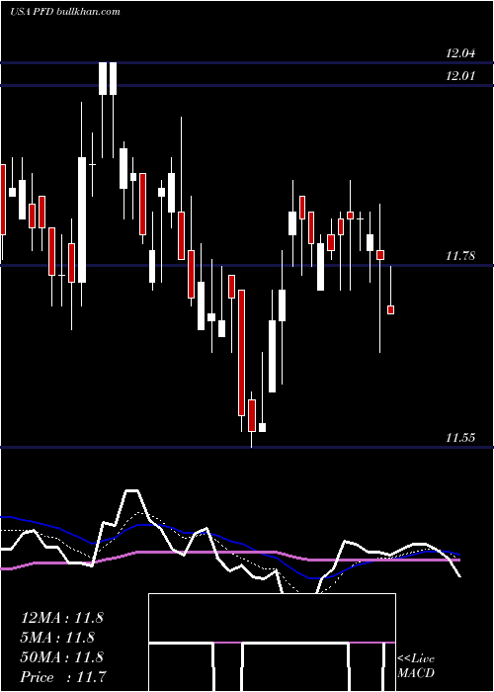
Task: Click the tall white candlestick rising to 12.01
Action: click(82, 219)
